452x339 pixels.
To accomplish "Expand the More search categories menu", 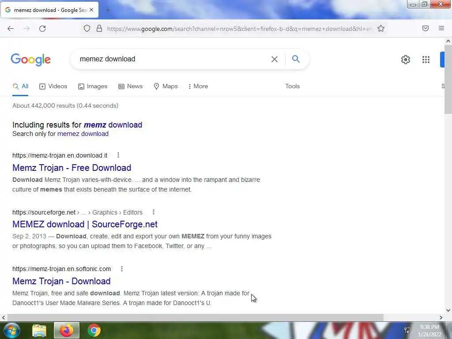I will (198, 86).
